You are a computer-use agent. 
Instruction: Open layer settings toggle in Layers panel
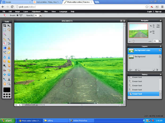click(x=130, y=70)
